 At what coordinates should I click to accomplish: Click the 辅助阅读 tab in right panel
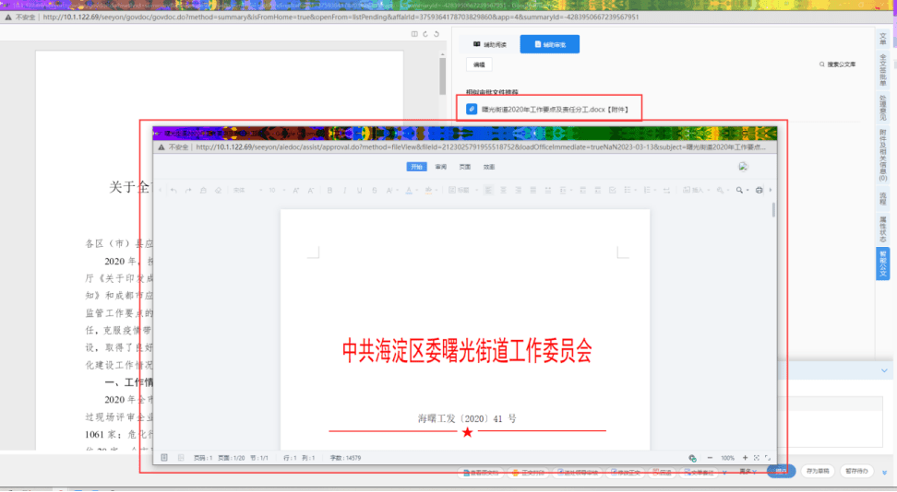point(490,44)
